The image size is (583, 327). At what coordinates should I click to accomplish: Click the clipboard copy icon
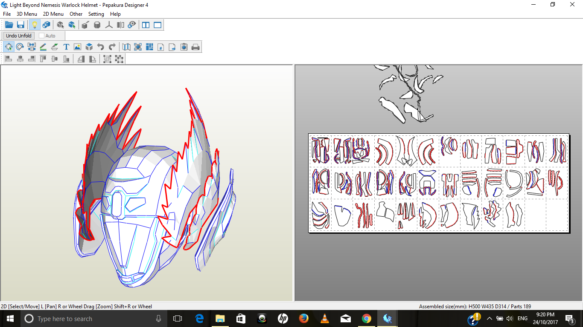(184, 47)
